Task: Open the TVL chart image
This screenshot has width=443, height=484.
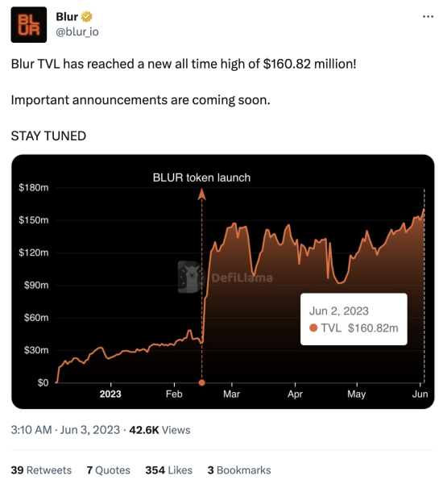Action: [223, 282]
